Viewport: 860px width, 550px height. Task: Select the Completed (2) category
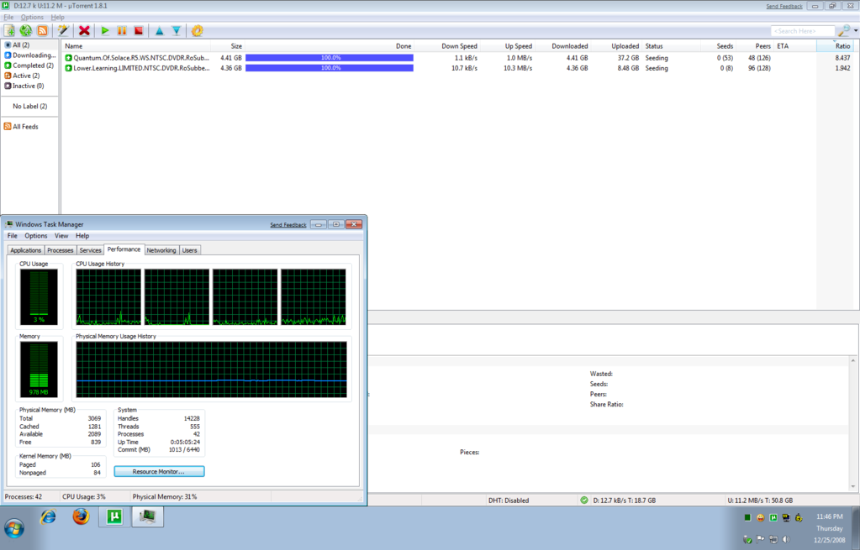(29, 65)
